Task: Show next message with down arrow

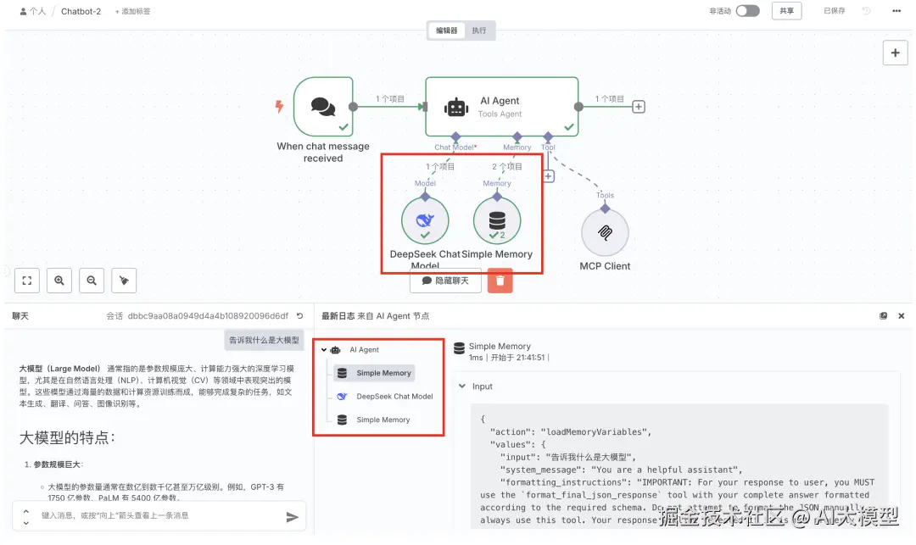Action: [25, 522]
